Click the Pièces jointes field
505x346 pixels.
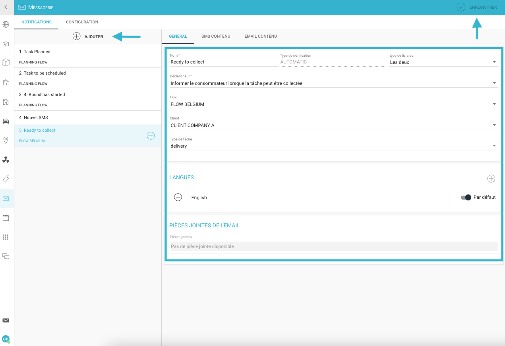(x=334, y=246)
